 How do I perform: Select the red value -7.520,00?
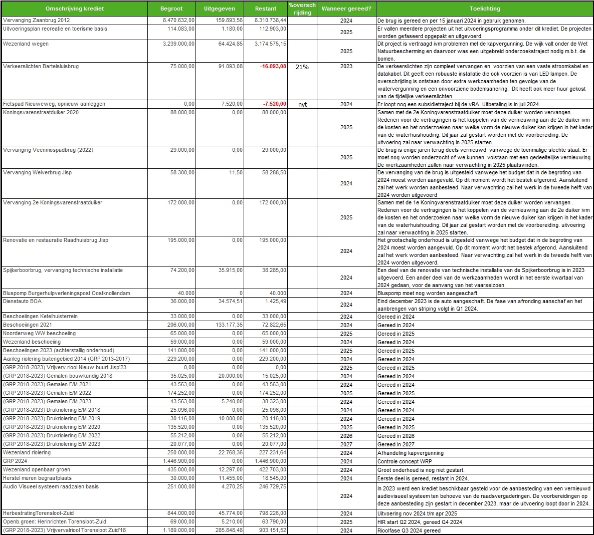click(x=275, y=104)
